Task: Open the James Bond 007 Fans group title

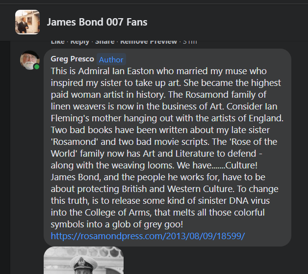Action: [x=97, y=22]
